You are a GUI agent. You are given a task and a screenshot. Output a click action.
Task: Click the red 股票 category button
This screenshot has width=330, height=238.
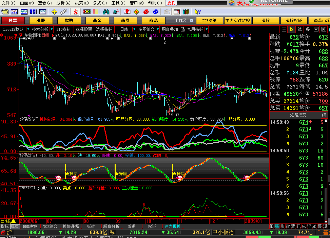tap(13, 21)
